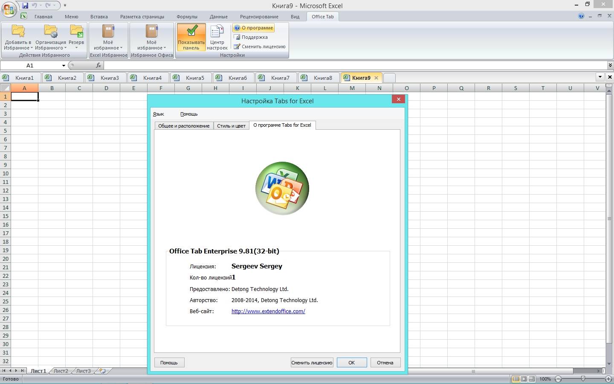This screenshot has width=614, height=384.
Task: Switch to Page Layout view icon
Action: point(524,379)
